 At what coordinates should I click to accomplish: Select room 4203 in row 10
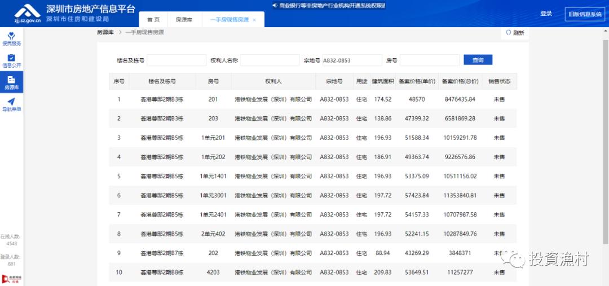(x=213, y=272)
